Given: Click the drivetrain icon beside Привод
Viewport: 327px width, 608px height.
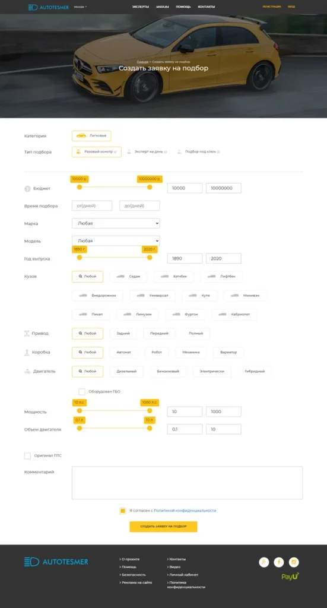Looking at the screenshot, I should click(27, 334).
